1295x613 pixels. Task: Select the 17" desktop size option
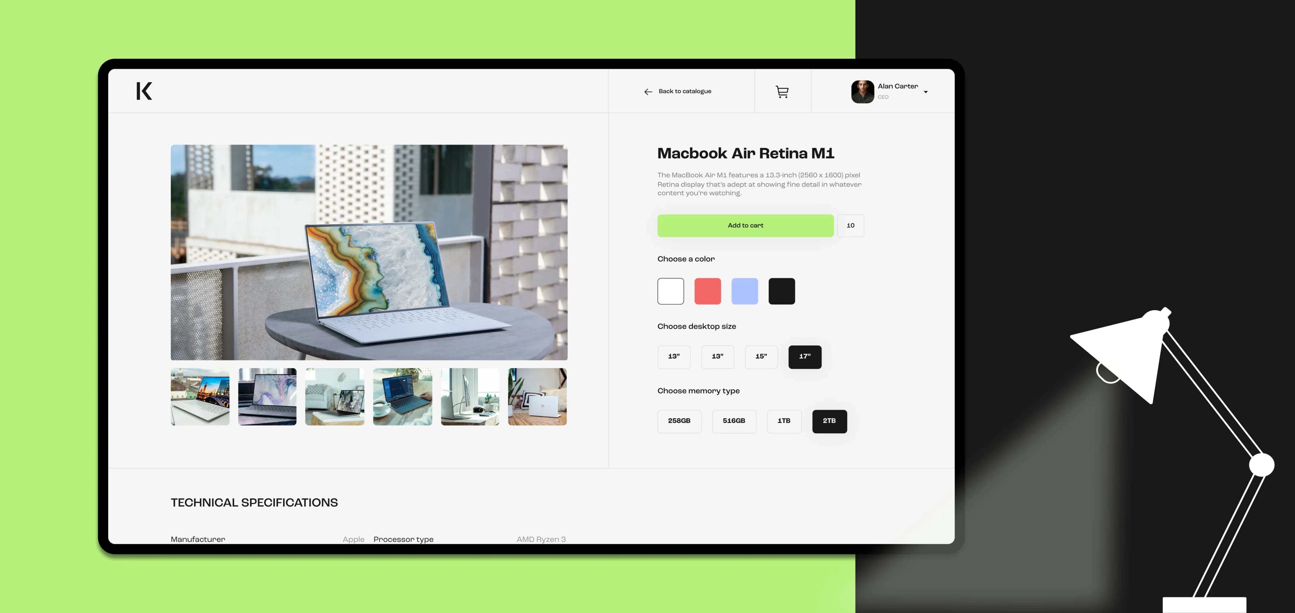coord(805,357)
